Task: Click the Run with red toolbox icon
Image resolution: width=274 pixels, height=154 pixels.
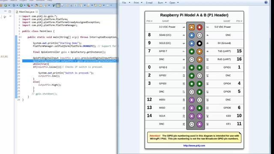Action: [x=28, y=6]
